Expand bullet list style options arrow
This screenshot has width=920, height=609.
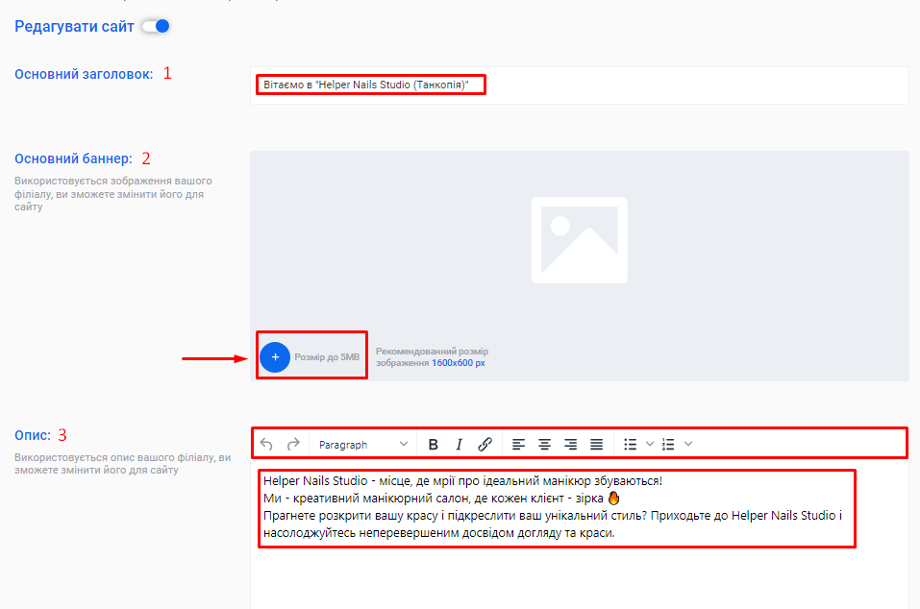tap(650, 444)
